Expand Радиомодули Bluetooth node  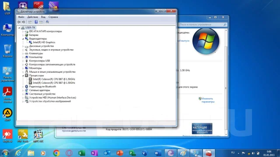tap(23, 86)
